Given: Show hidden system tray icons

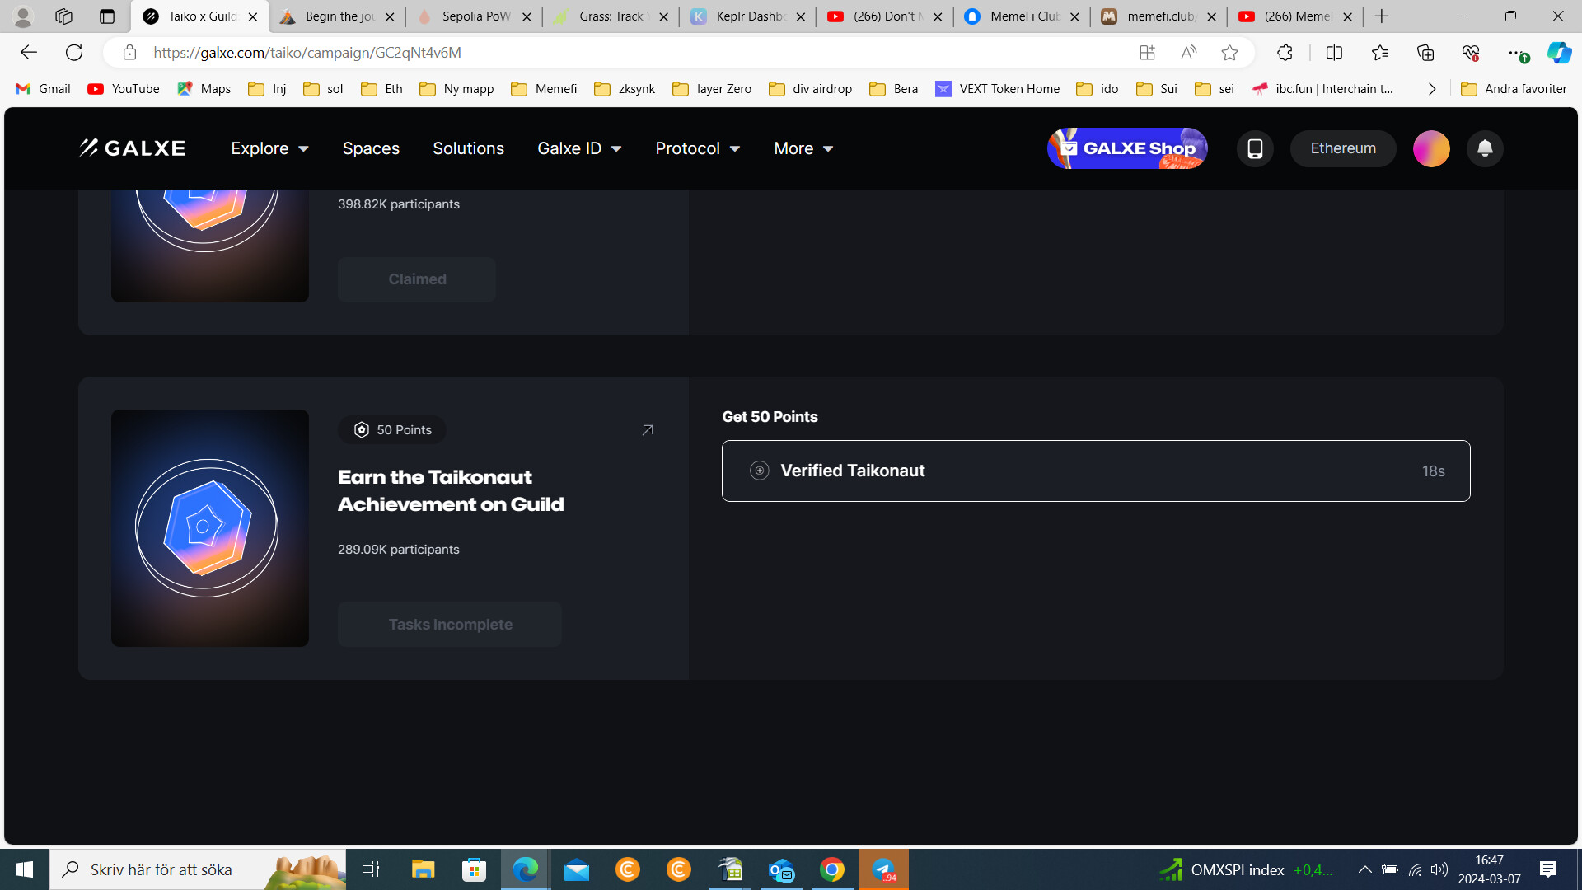Looking at the screenshot, I should [1364, 869].
